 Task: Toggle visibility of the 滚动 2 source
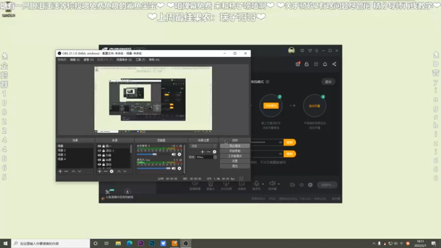tap(99, 150)
